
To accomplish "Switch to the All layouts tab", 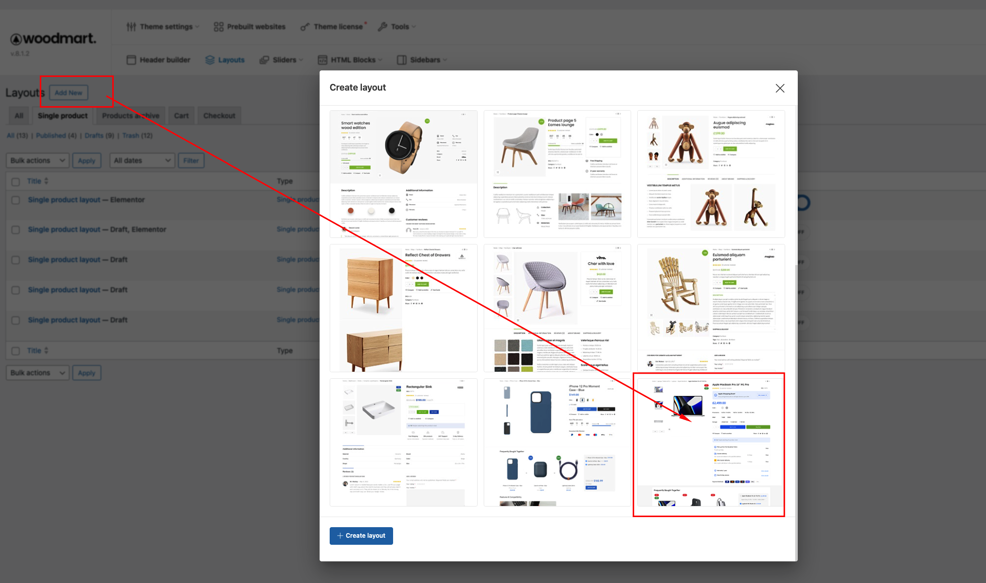I will point(19,116).
